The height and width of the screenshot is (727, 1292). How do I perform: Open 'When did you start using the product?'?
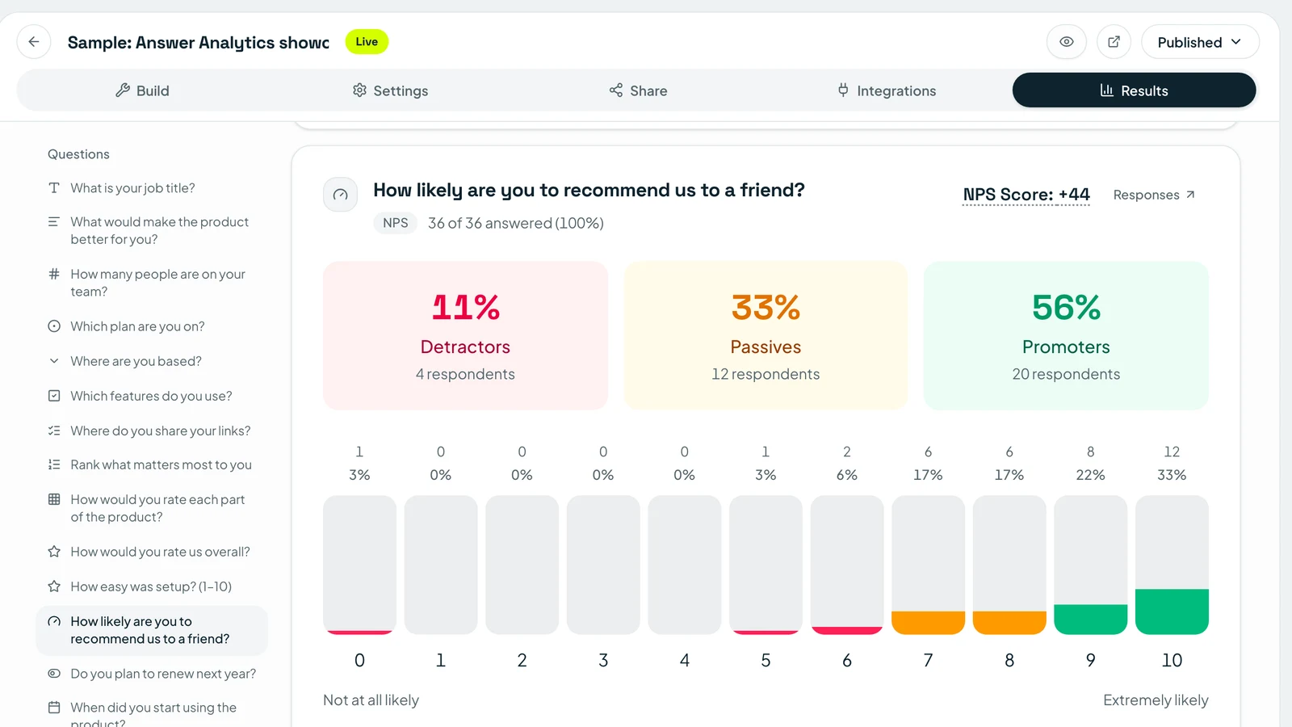point(153,714)
